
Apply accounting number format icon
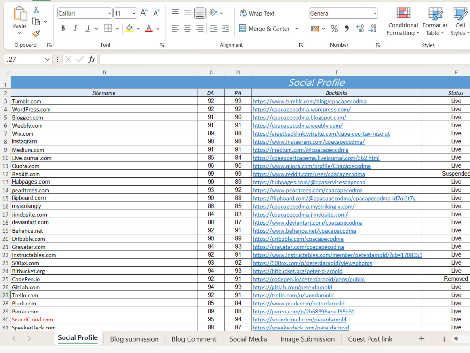(314, 29)
